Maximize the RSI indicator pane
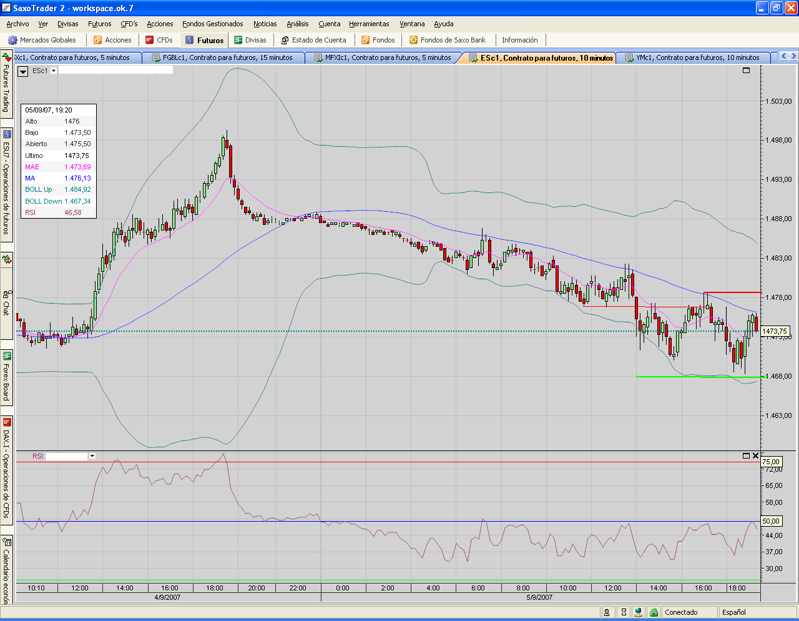This screenshot has height=621, width=799. coord(746,456)
